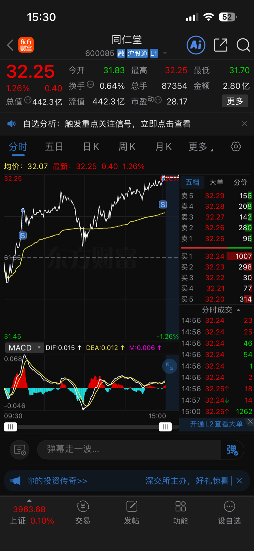The height and width of the screenshot is (551, 254).
Task: Select the 买1 32.24 row
Action: 217,256
